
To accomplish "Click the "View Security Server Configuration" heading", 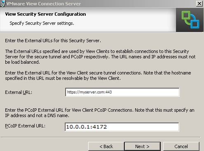I will [45, 14].
